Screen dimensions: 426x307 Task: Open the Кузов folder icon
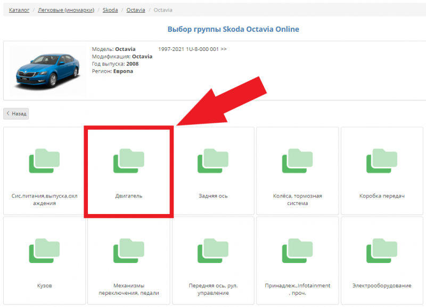coord(44,251)
